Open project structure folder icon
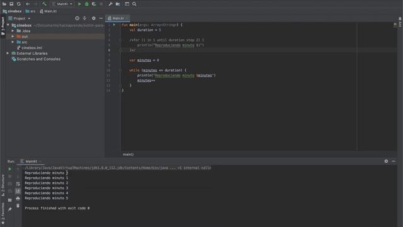The height and width of the screenshot is (227, 403). (118, 4)
